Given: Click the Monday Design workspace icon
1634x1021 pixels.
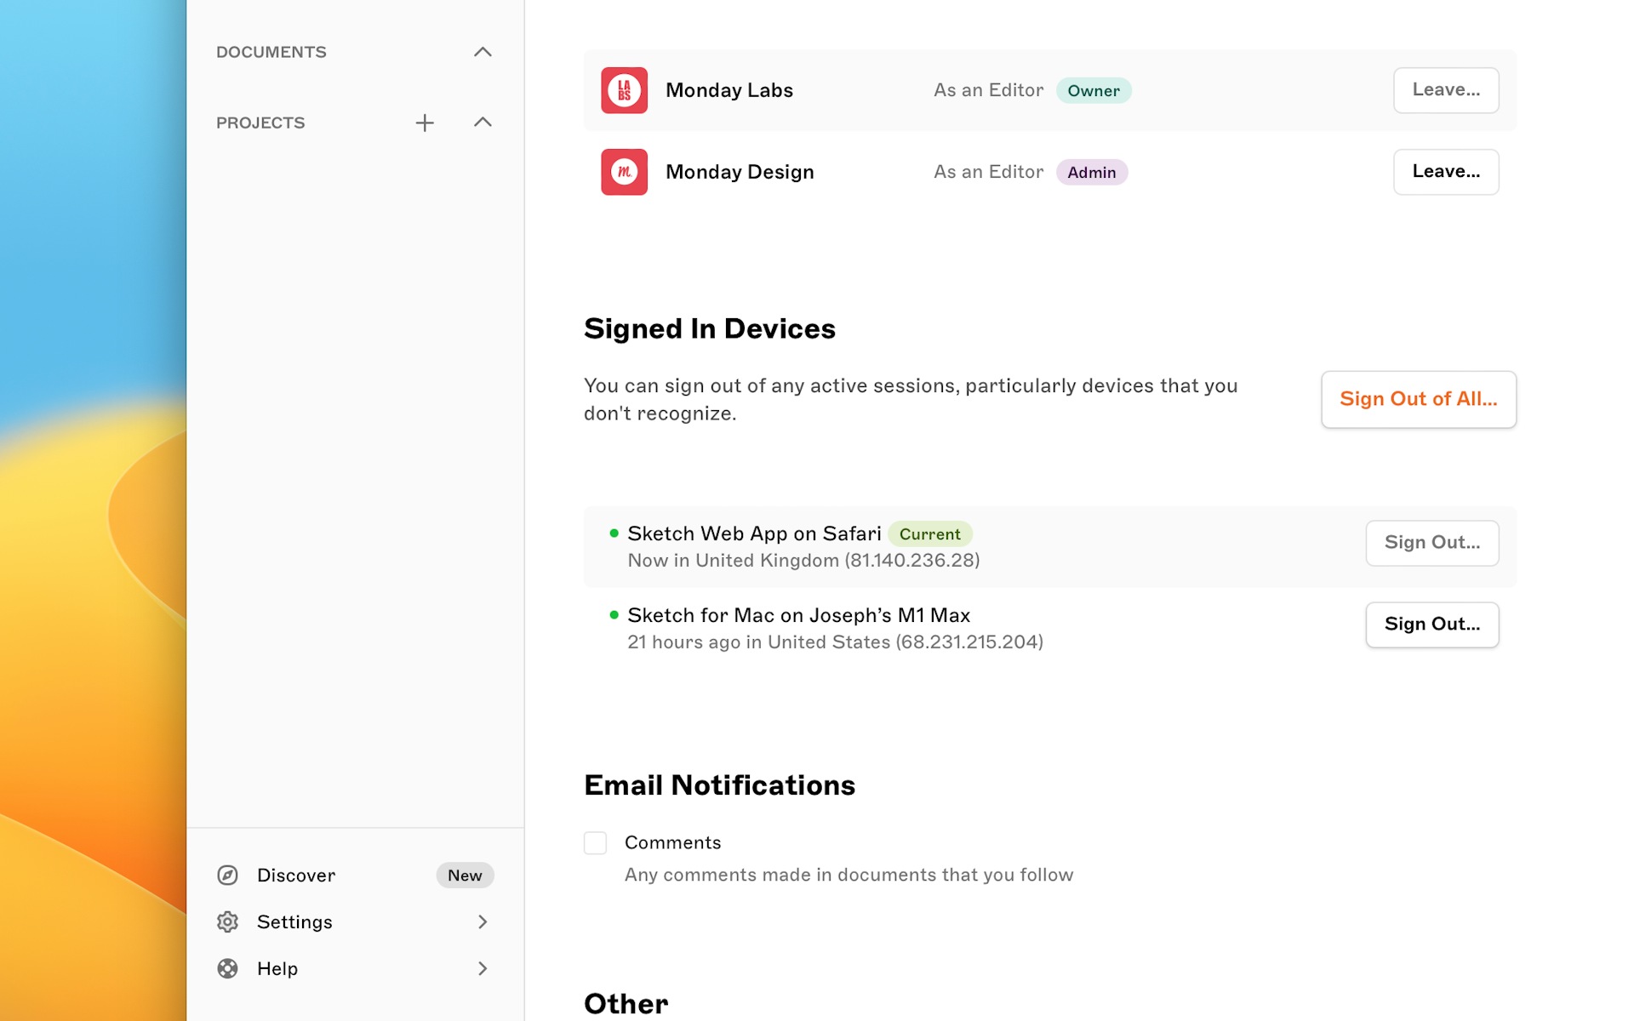Looking at the screenshot, I should point(624,172).
